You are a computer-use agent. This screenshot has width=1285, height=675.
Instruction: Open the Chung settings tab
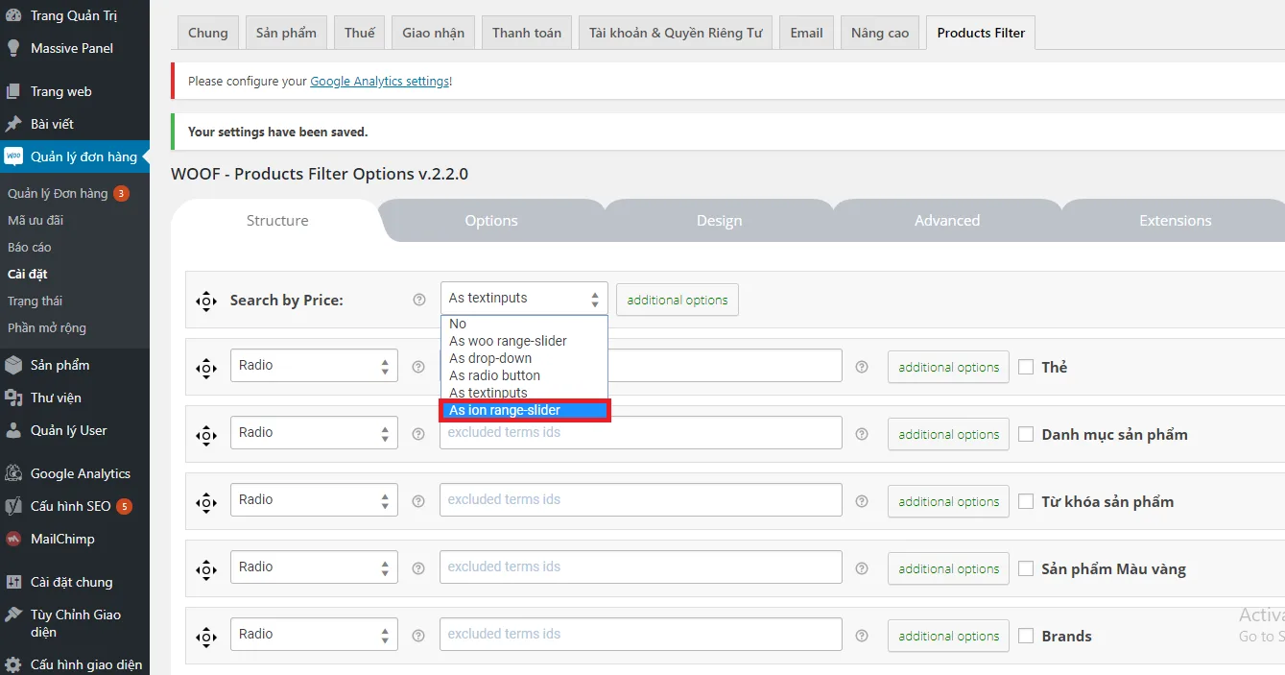[208, 33]
